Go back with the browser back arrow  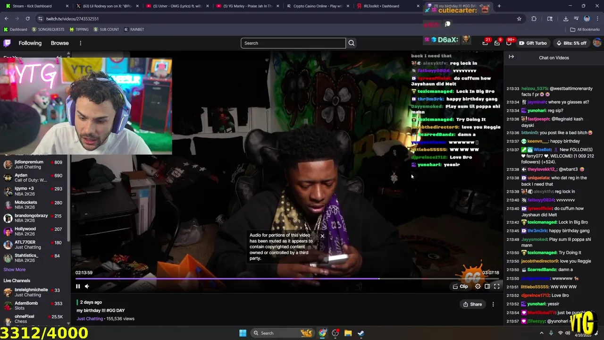[7, 18]
